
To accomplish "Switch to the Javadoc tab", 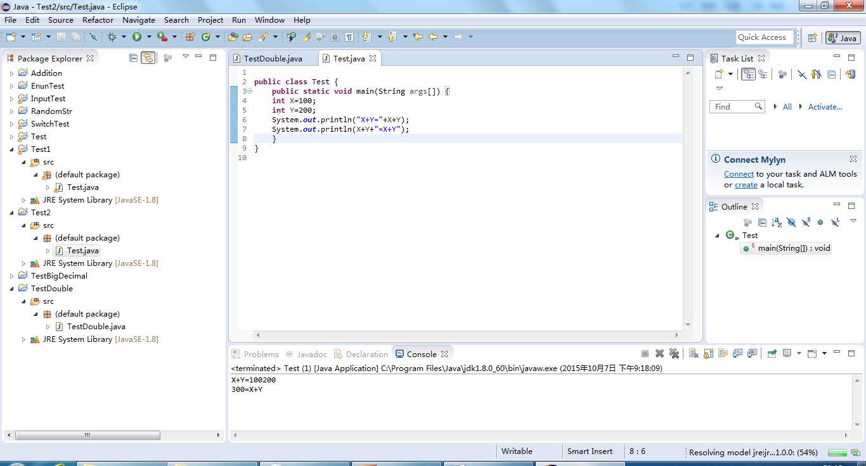I will [306, 354].
